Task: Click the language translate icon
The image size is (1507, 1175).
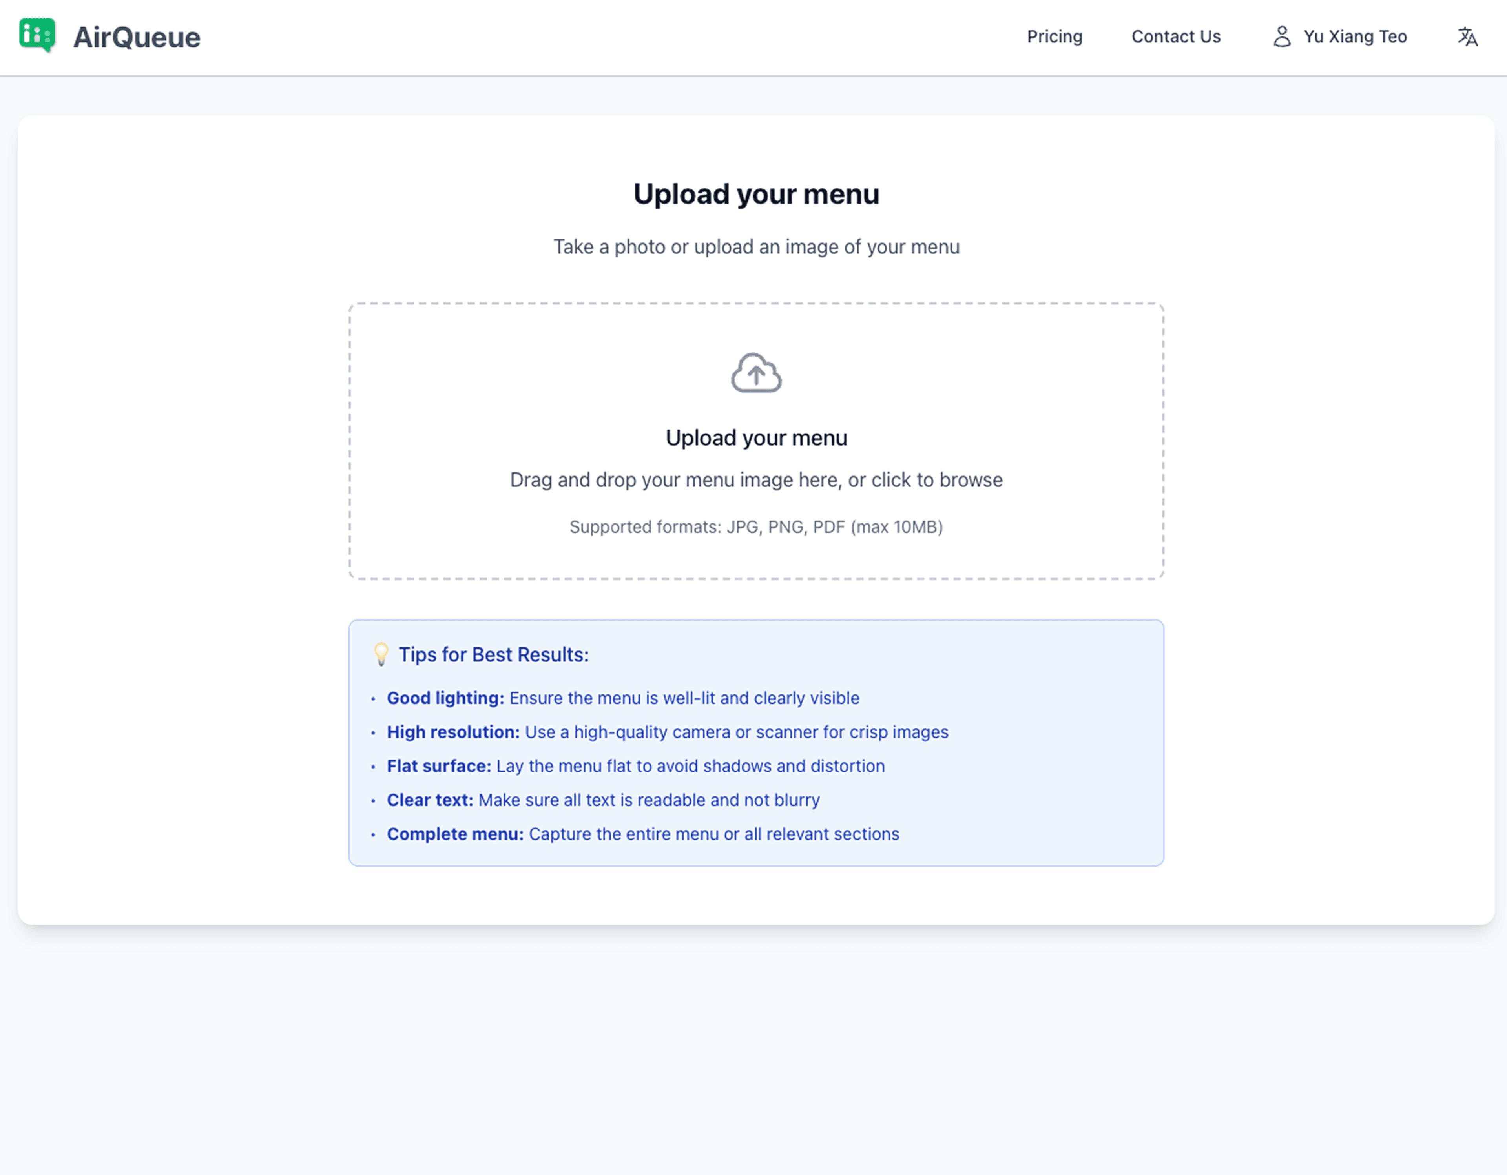Action: 1467,36
